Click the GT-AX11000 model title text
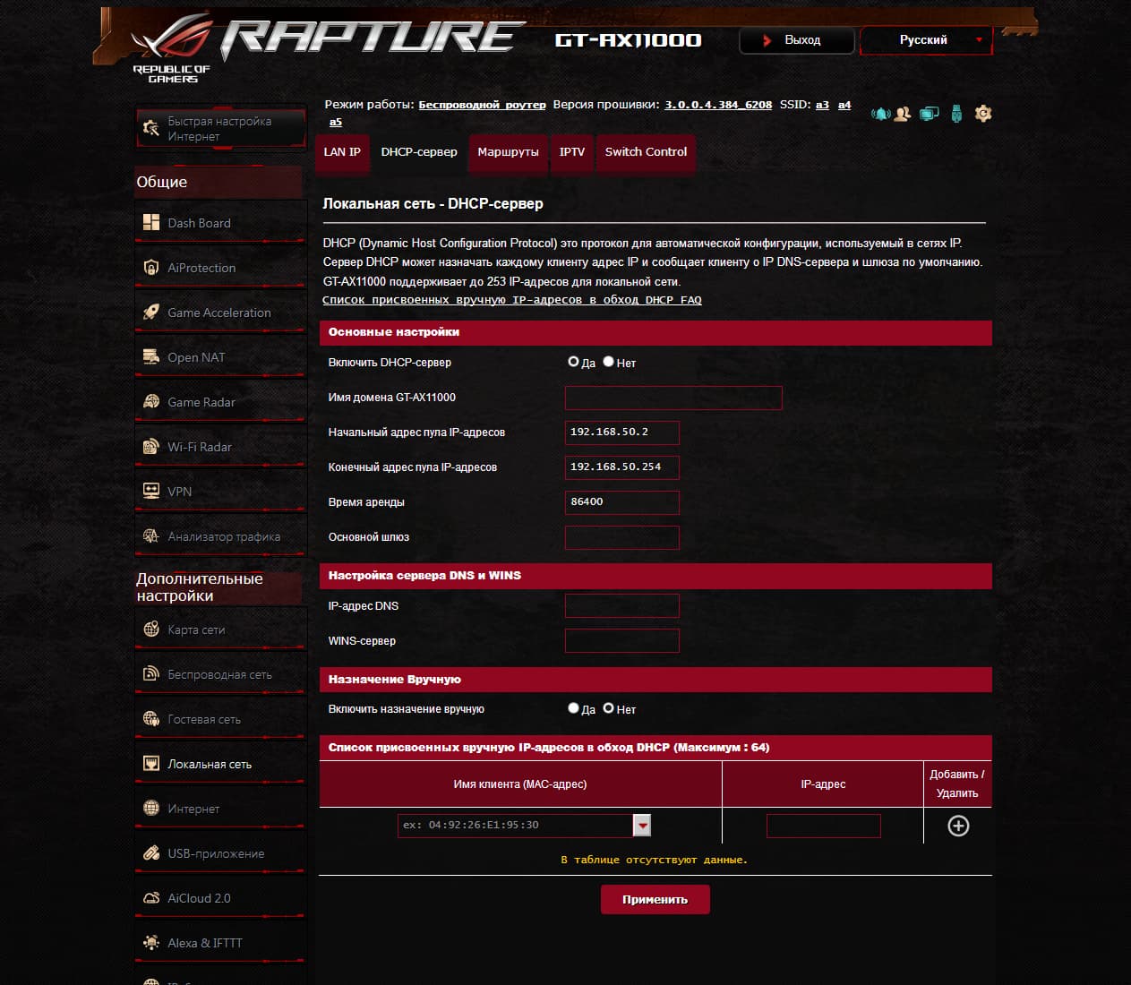The image size is (1131, 985). [x=629, y=40]
